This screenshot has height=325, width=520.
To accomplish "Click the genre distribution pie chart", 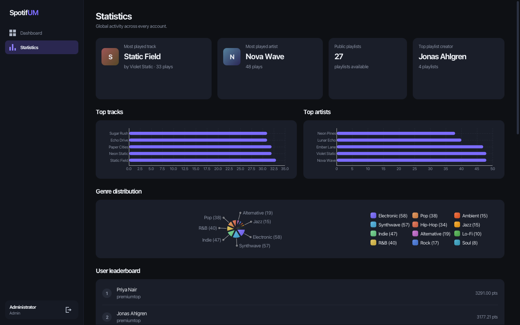I will click(236, 229).
